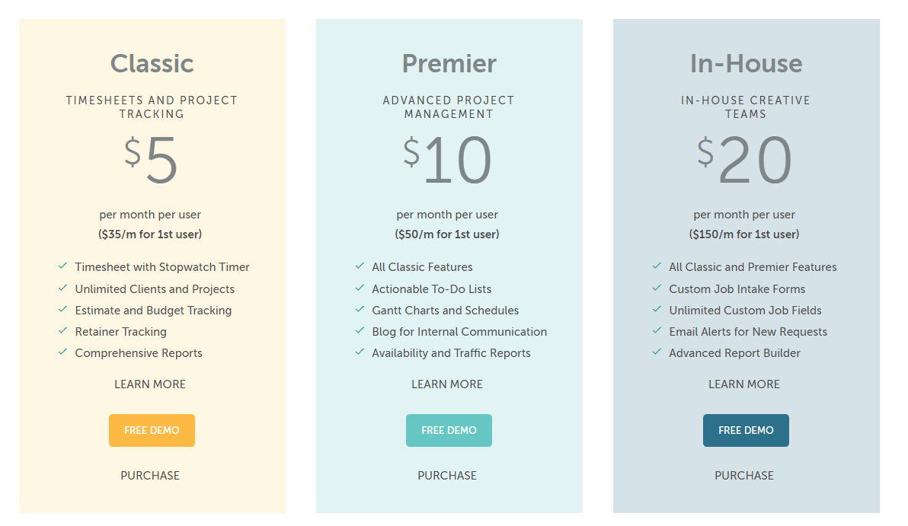The height and width of the screenshot is (526, 908).
Task: Choose Purchase for the Premier plan
Action: (447, 476)
